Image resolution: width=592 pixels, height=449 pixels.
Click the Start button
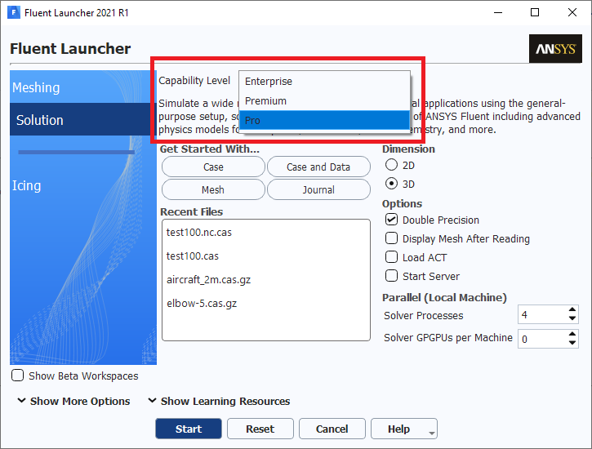(189, 429)
